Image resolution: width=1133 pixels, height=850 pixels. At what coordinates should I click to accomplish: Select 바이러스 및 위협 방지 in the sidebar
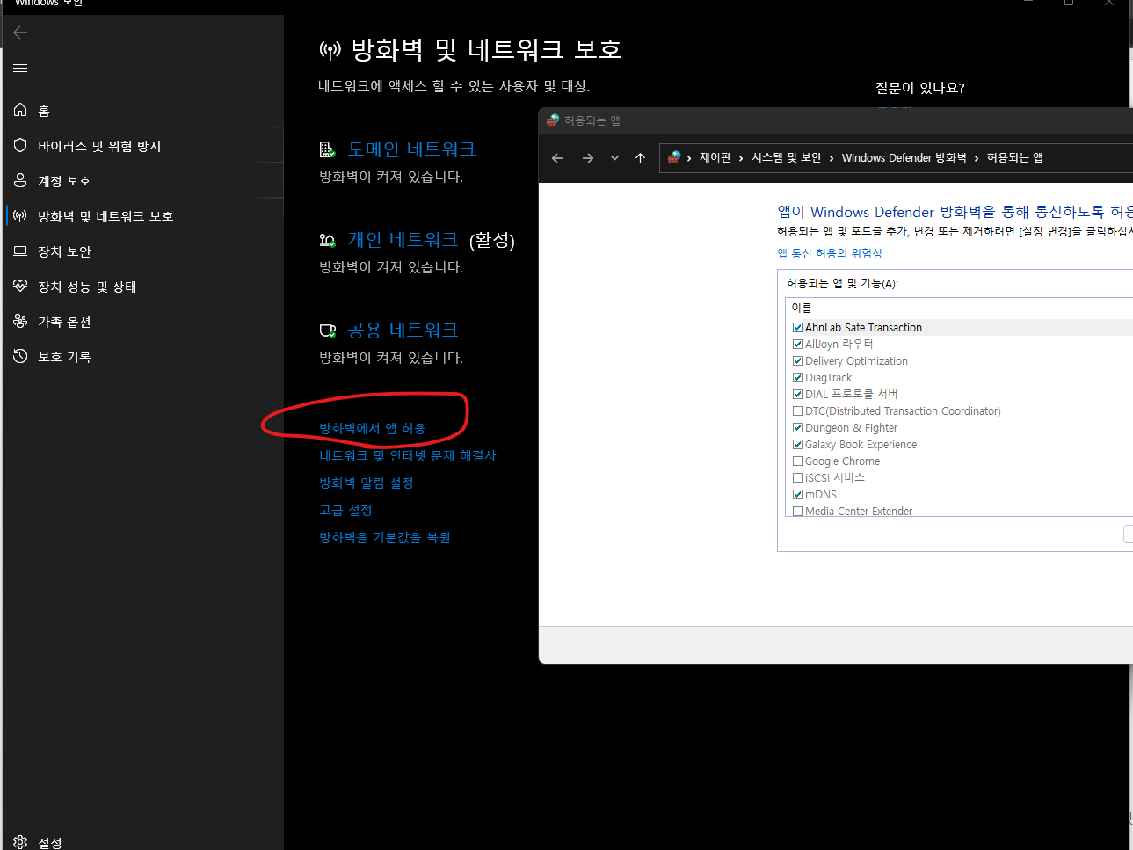pos(143,145)
